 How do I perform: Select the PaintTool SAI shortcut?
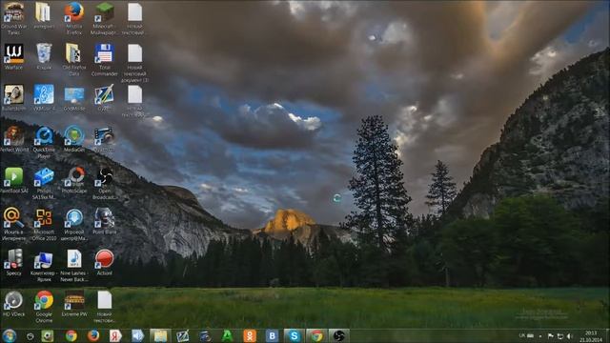click(x=13, y=180)
